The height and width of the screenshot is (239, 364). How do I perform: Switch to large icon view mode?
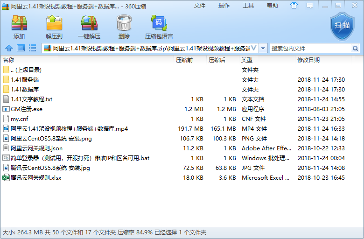click(21, 48)
